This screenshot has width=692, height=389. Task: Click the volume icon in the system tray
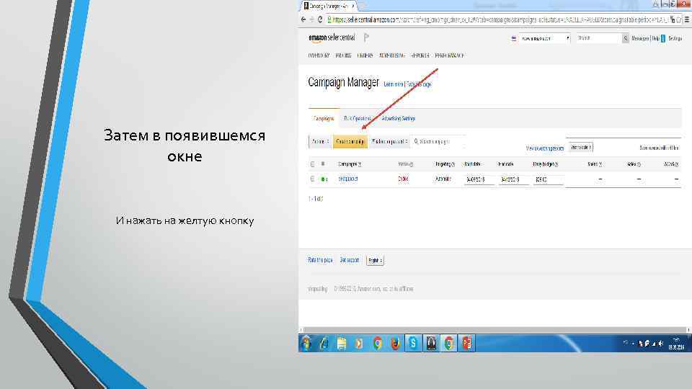click(661, 344)
